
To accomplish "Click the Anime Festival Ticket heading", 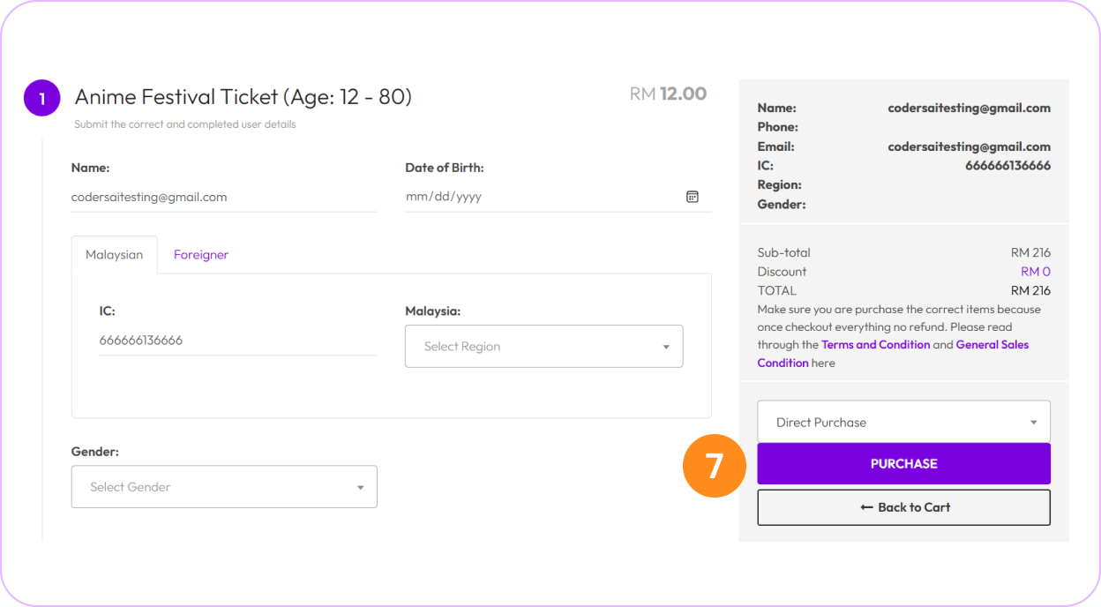I will [x=243, y=97].
